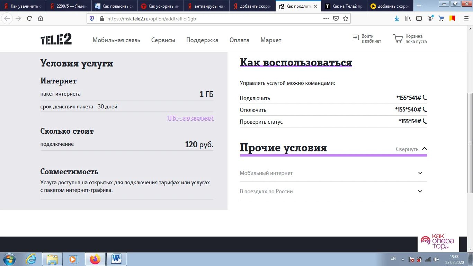Save page to Pocket
The image size is (473, 266).
(x=336, y=19)
